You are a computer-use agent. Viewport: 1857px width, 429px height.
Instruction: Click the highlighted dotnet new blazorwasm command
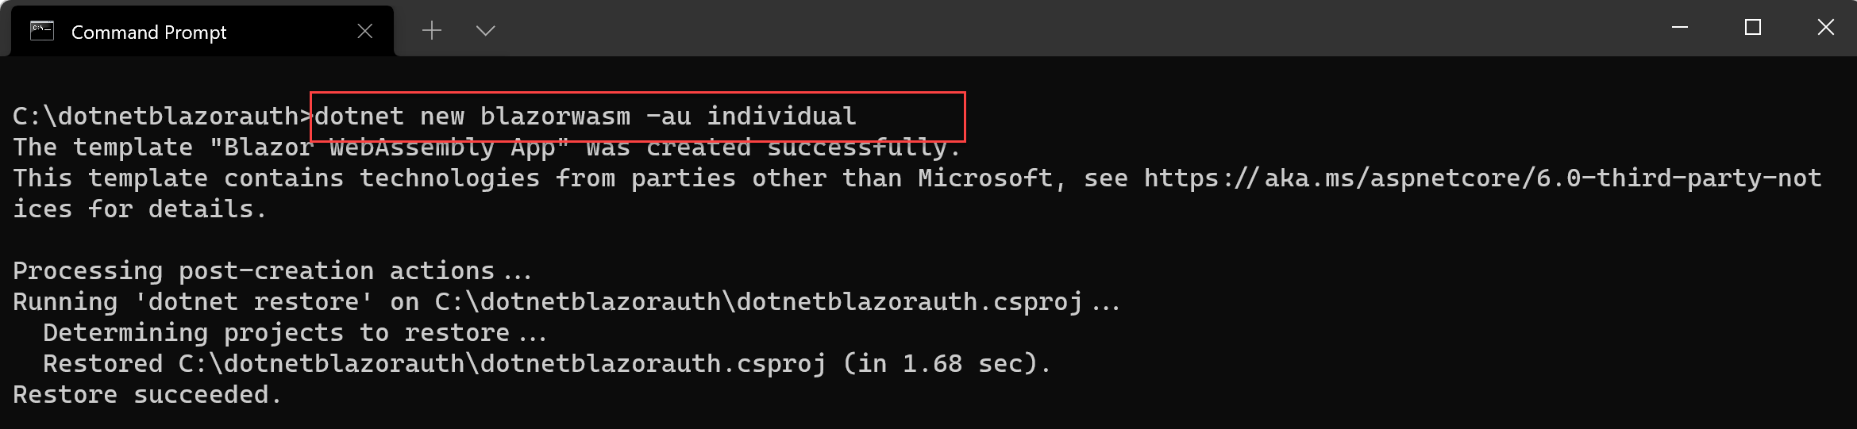coord(585,117)
